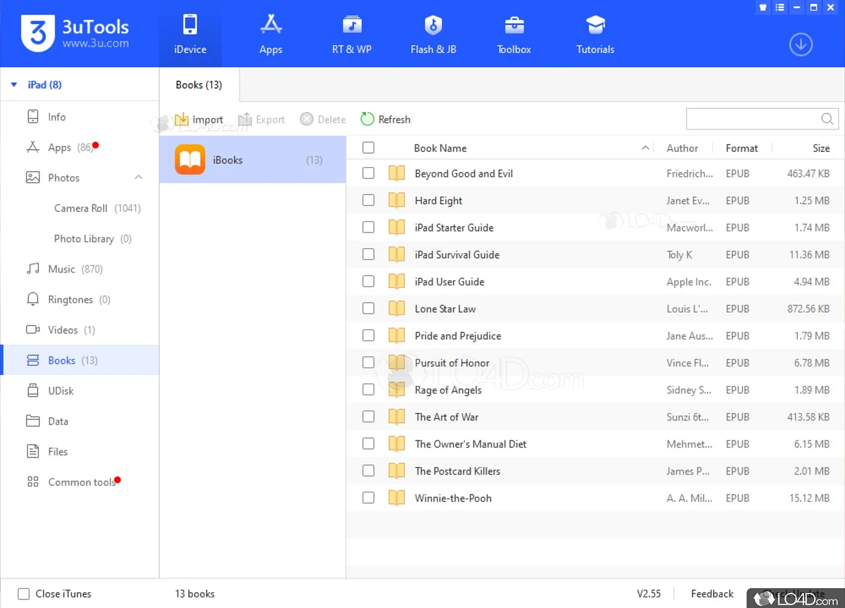Image resolution: width=845 pixels, height=608 pixels.
Task: Collapse the iPad device dropdown
Action: click(14, 84)
